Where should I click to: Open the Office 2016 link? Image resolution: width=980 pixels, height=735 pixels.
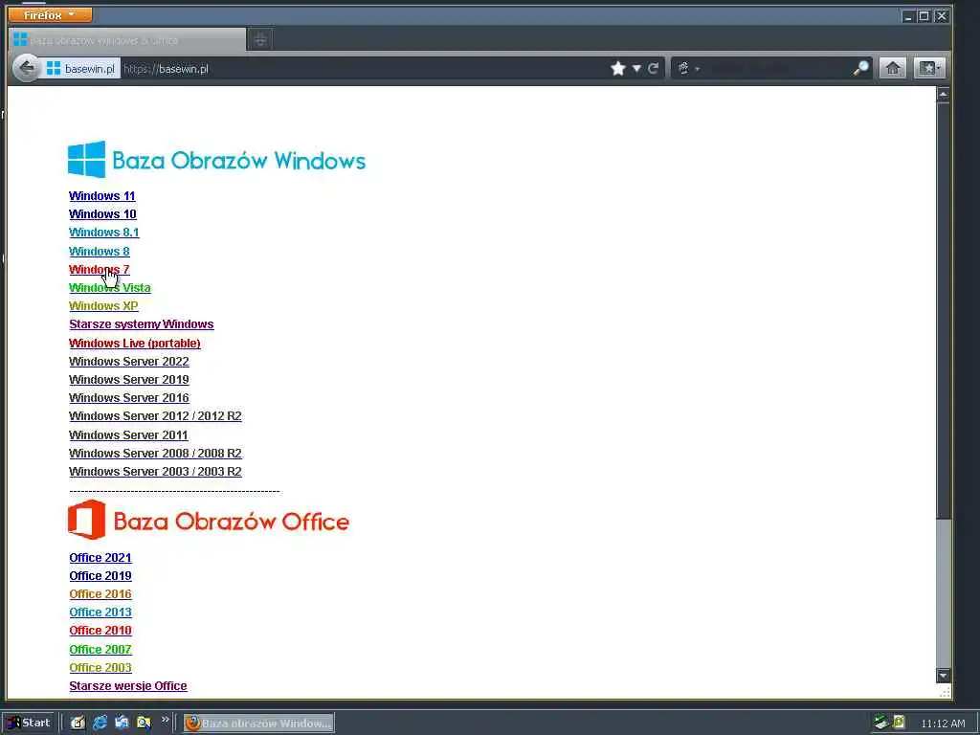100,593
